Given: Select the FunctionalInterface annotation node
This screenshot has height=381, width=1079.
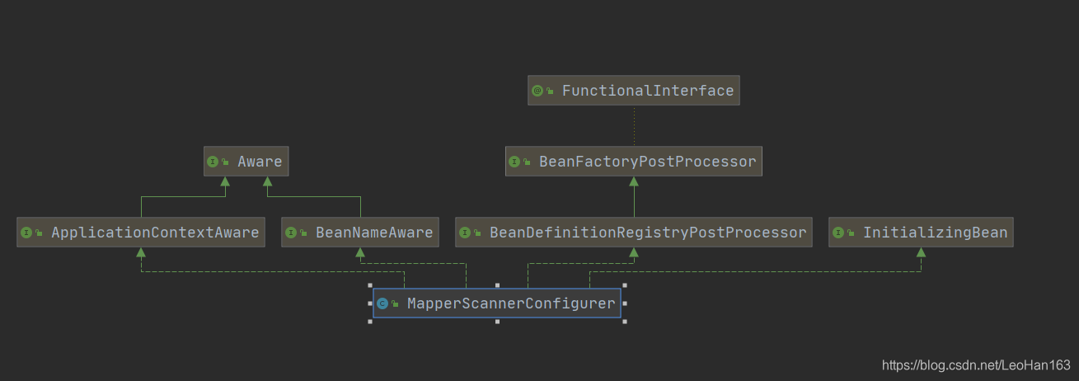Looking at the screenshot, I should [633, 91].
